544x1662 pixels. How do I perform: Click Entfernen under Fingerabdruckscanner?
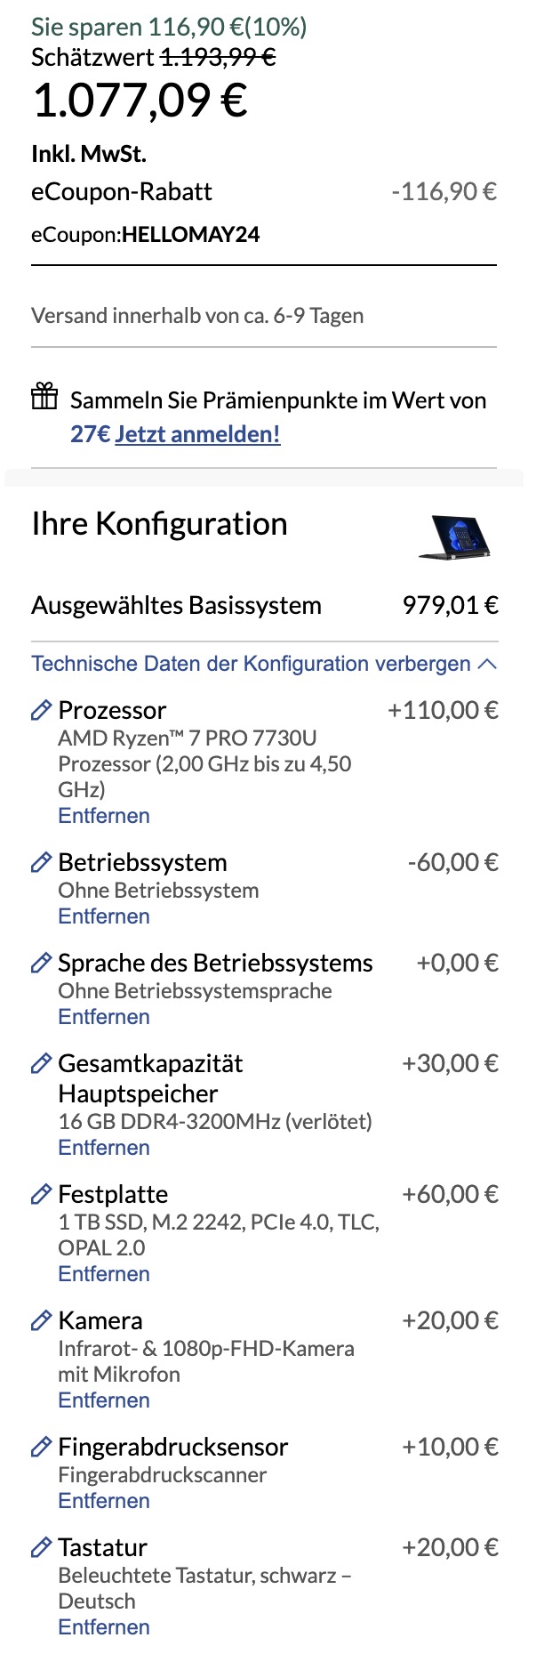pos(104,1501)
